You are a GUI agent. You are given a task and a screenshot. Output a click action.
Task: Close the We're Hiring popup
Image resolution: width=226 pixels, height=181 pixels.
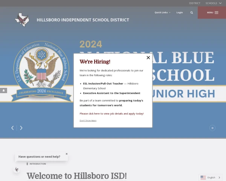148,58
